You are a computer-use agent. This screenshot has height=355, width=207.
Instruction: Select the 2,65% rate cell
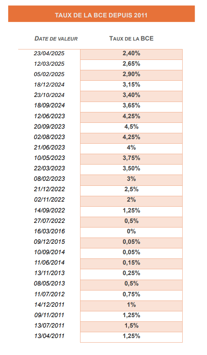131,65
